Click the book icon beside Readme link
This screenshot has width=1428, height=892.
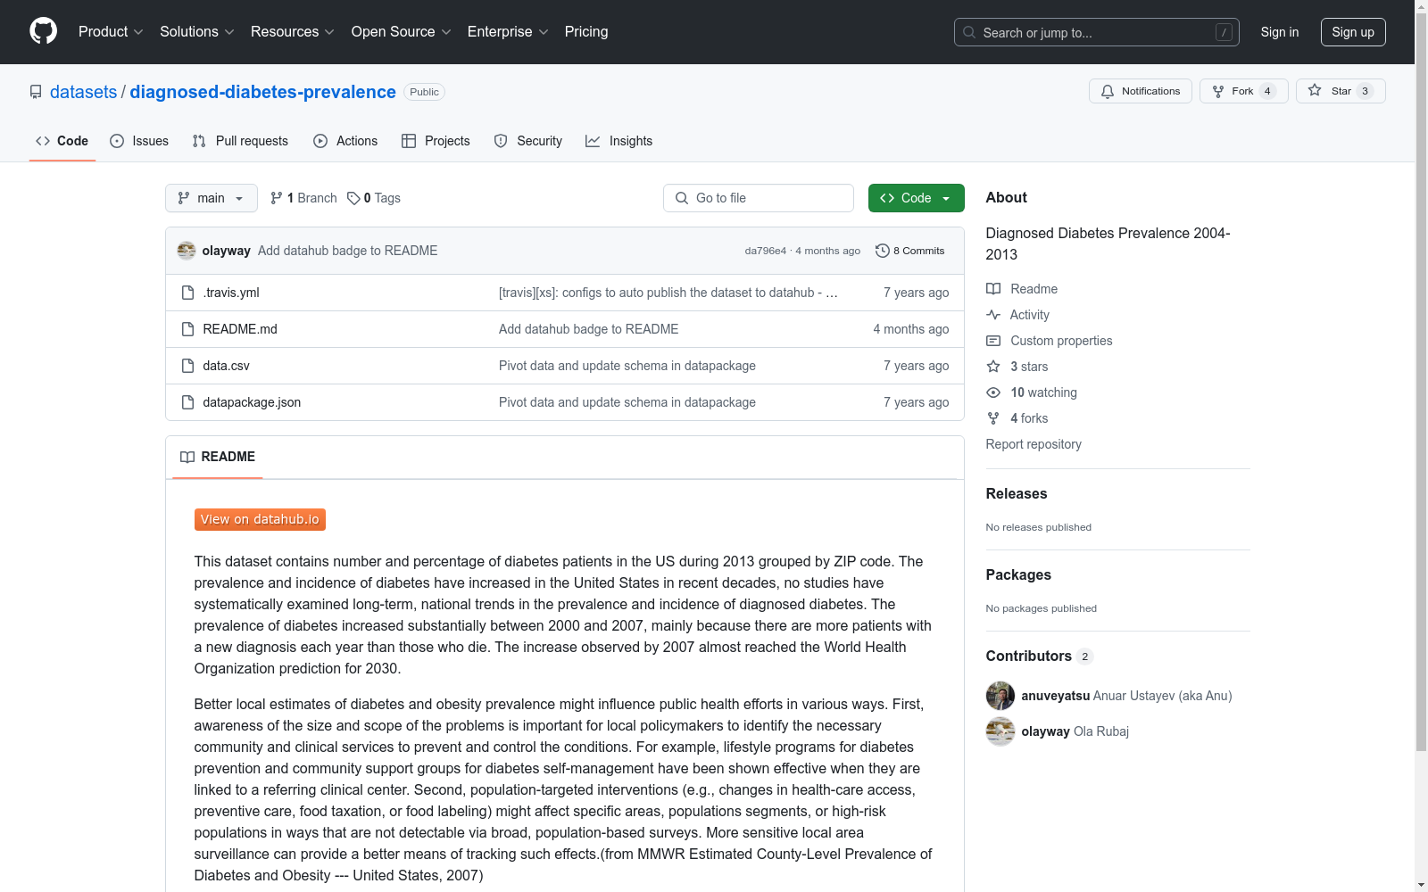[993, 289]
